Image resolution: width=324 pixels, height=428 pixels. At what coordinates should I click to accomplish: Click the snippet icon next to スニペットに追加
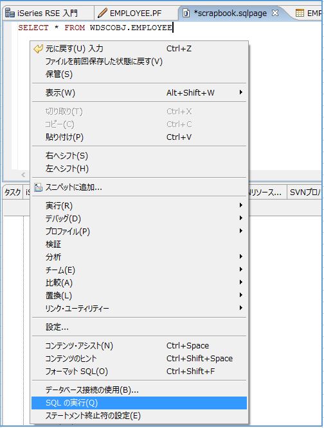[38, 187]
